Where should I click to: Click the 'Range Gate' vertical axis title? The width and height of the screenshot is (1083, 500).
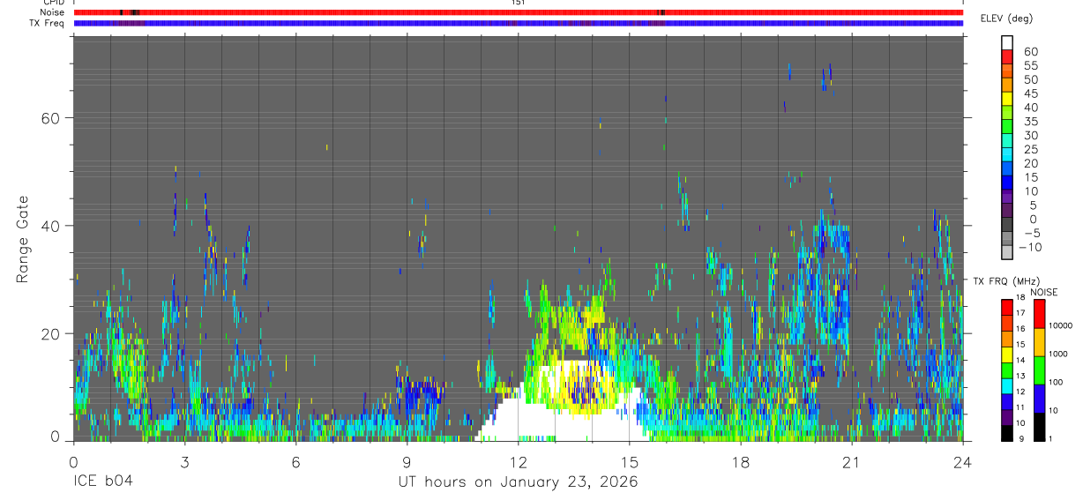22,240
